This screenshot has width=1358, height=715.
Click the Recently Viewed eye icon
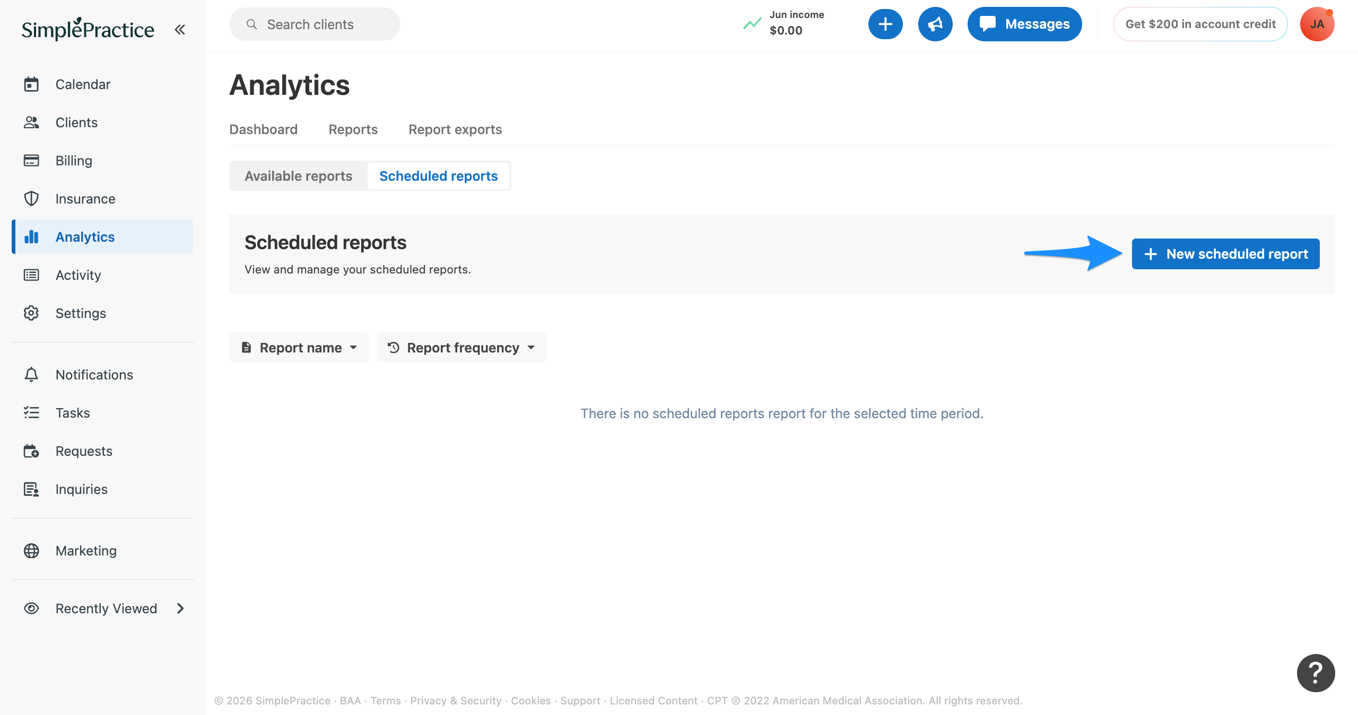tap(31, 608)
